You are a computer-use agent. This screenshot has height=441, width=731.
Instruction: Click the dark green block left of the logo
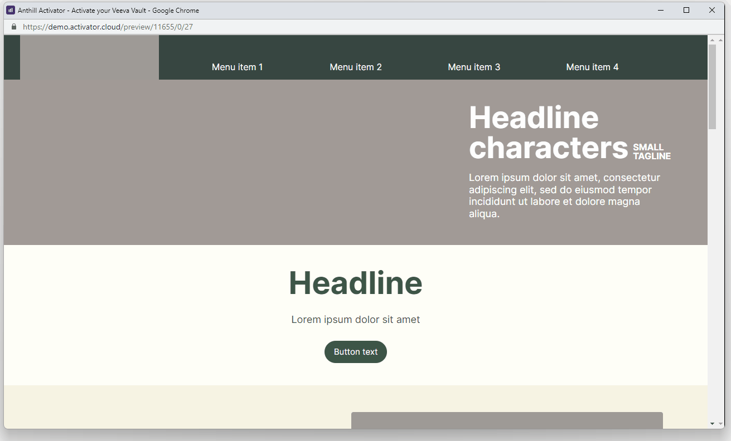click(x=11, y=57)
